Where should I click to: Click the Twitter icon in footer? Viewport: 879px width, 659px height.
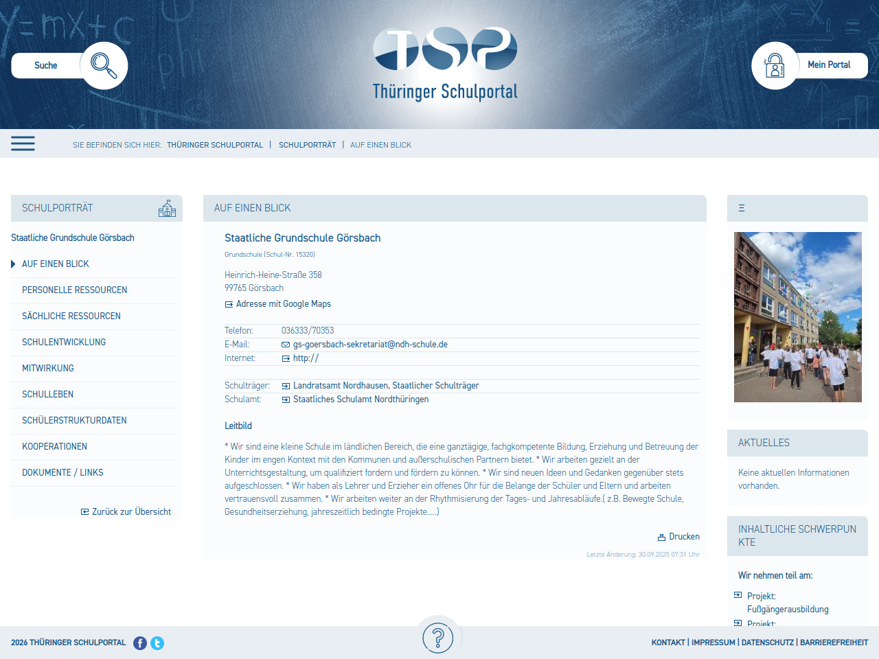(157, 643)
